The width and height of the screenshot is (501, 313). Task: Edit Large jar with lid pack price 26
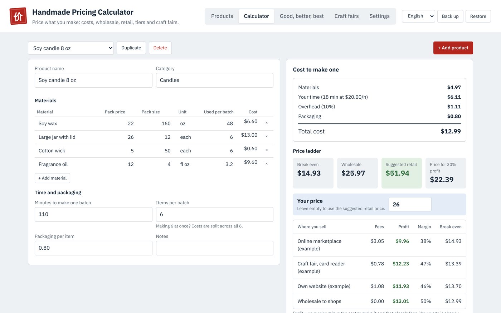(x=119, y=137)
